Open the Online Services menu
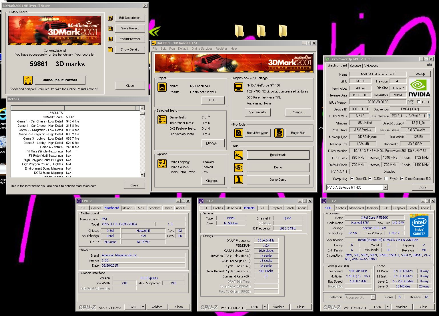Screen dimensions: 439x316 coord(202,49)
